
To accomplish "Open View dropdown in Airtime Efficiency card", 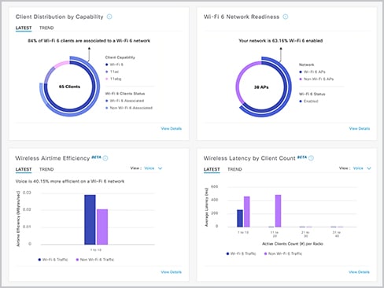I will click(153, 168).
